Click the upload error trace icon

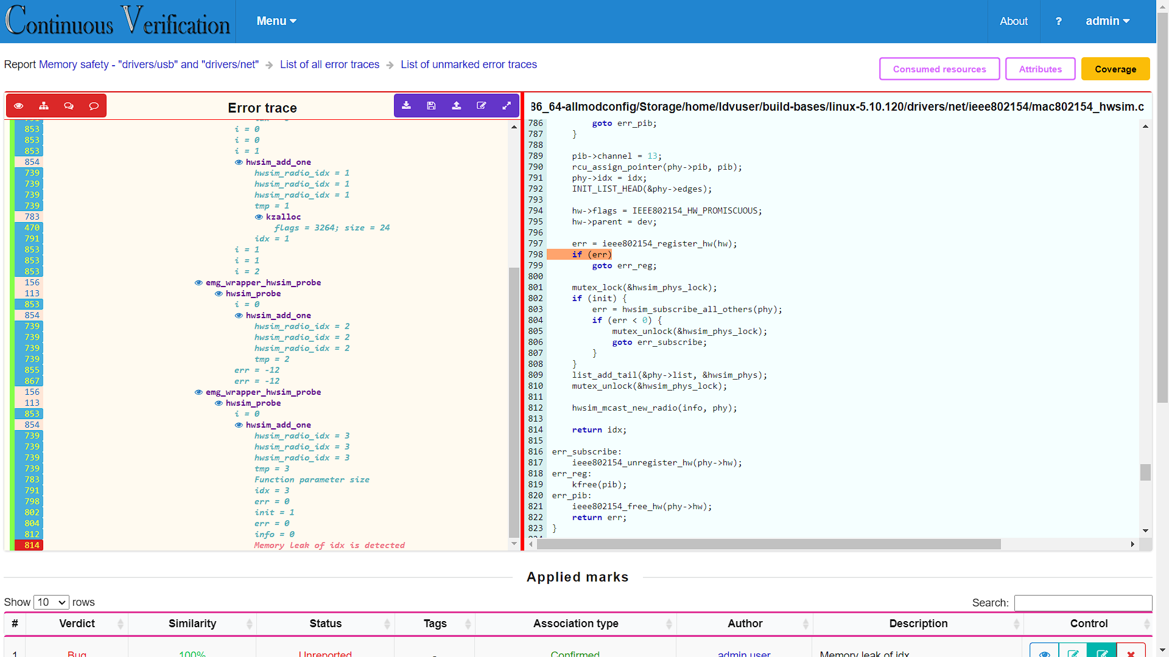click(457, 106)
